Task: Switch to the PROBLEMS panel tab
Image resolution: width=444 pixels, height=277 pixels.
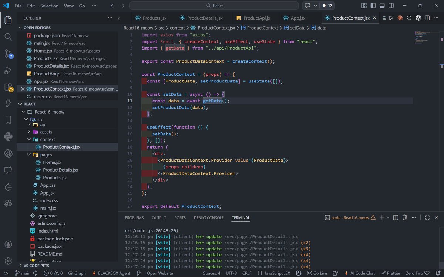Action: (x=134, y=218)
